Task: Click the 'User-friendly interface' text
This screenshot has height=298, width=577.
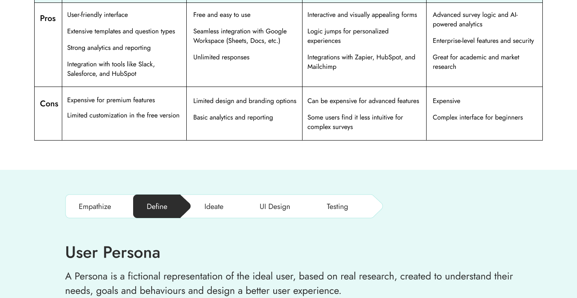Action: tap(97, 15)
